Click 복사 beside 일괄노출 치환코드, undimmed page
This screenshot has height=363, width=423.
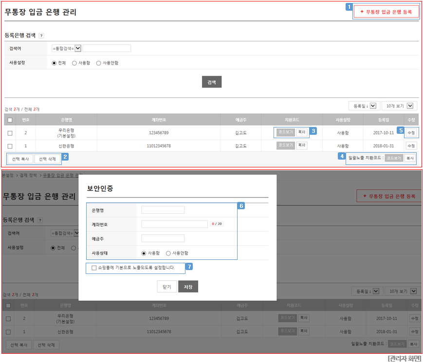(x=410, y=158)
